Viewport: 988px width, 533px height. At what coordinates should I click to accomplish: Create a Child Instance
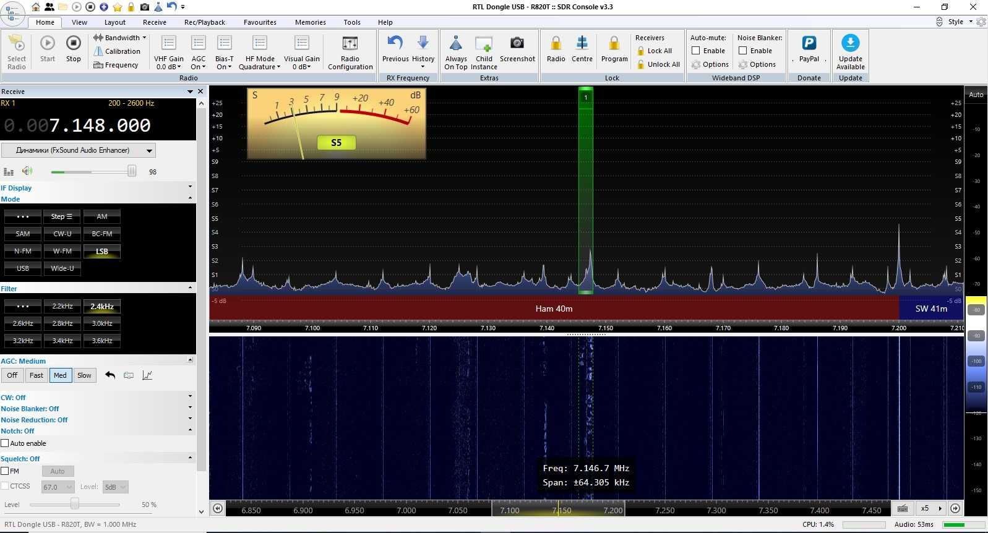[x=484, y=52]
